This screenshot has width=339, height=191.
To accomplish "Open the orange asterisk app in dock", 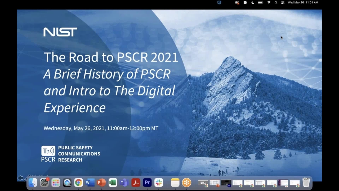I will 186,183.
